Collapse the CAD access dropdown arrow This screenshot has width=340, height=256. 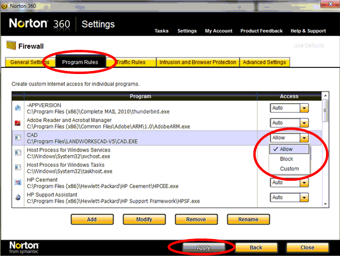[304, 138]
